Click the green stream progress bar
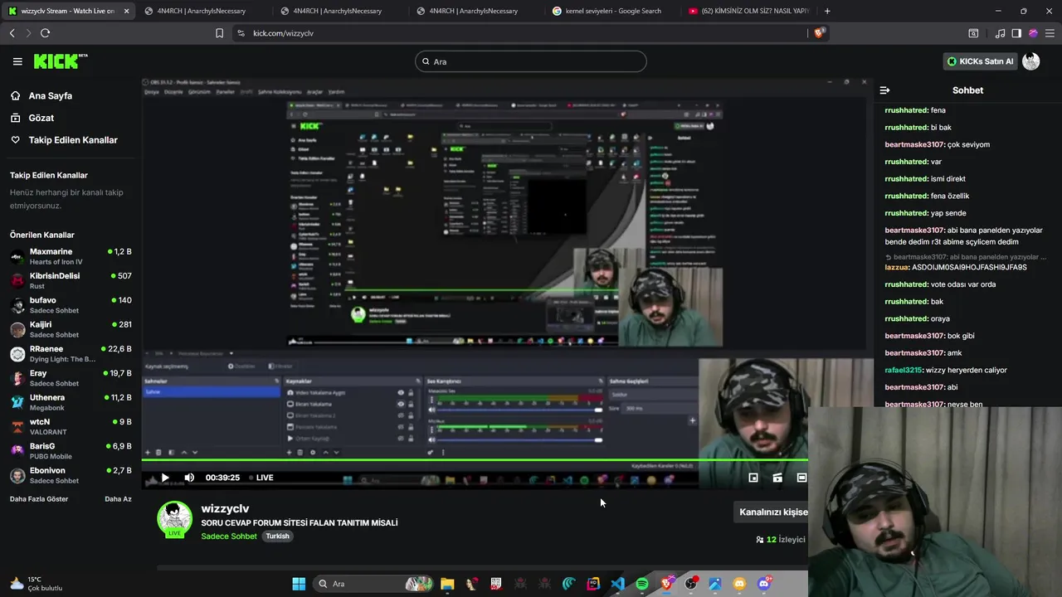Image resolution: width=1062 pixels, height=597 pixels. [x=475, y=460]
